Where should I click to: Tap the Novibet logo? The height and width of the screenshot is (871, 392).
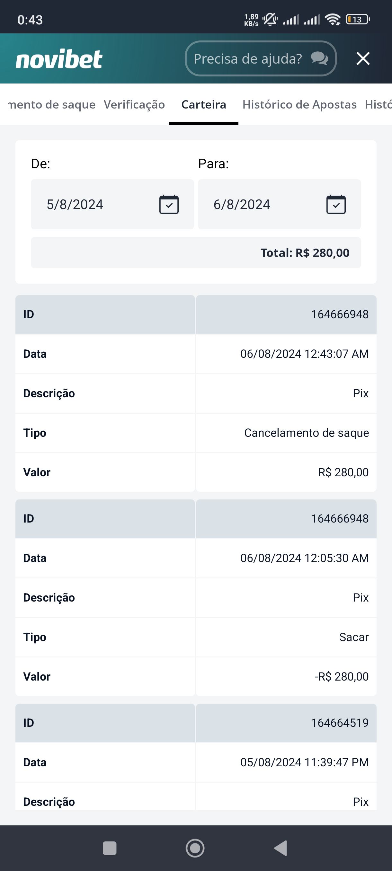coord(59,59)
